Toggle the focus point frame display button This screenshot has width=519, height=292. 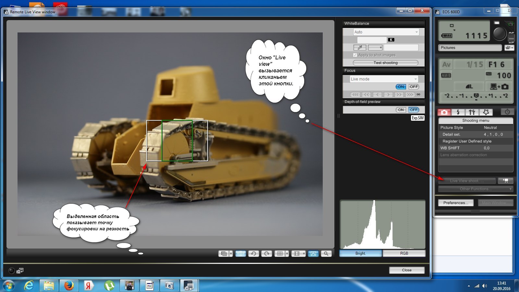pos(240,253)
